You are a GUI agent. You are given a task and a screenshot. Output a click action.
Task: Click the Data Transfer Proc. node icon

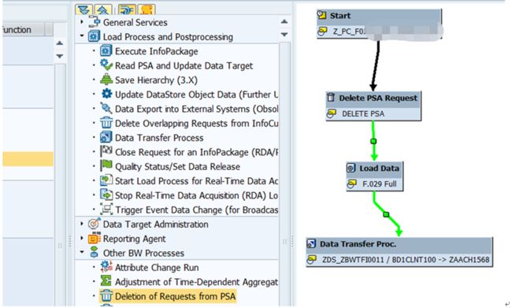click(x=311, y=243)
